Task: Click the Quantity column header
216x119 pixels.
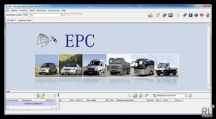Action: coord(151,100)
